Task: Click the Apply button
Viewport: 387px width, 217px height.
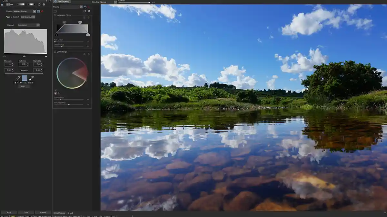Action: (x=9, y=212)
